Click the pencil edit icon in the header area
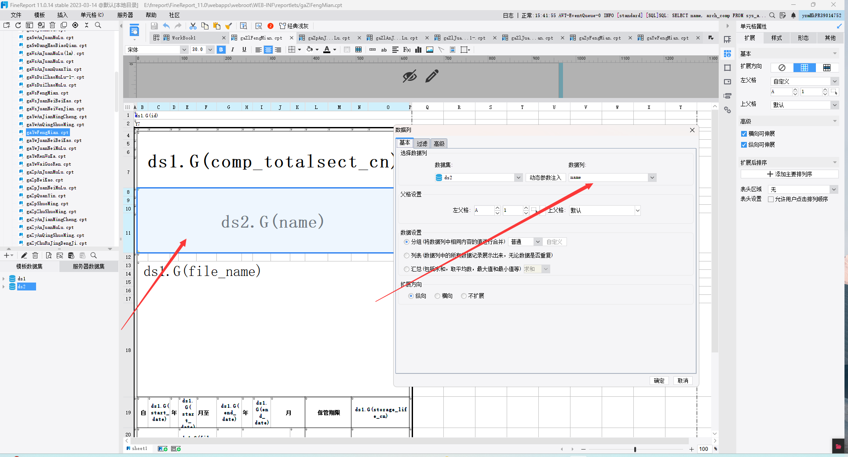Image resolution: width=848 pixels, height=457 pixels. pyautogui.click(x=432, y=76)
